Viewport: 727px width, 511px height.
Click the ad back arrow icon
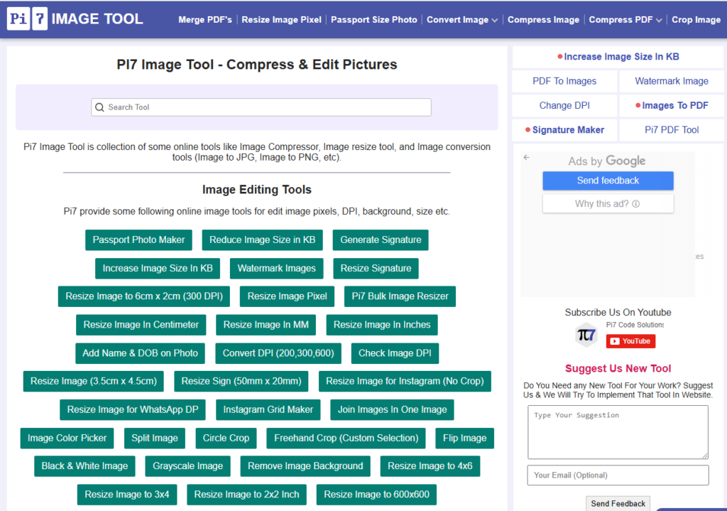pos(526,157)
